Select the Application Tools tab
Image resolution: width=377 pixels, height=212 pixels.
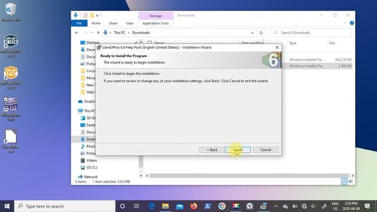(156, 24)
